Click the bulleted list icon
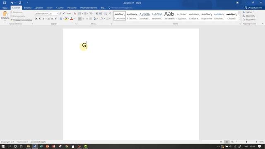The height and width of the screenshot is (149, 265). tap(80, 14)
